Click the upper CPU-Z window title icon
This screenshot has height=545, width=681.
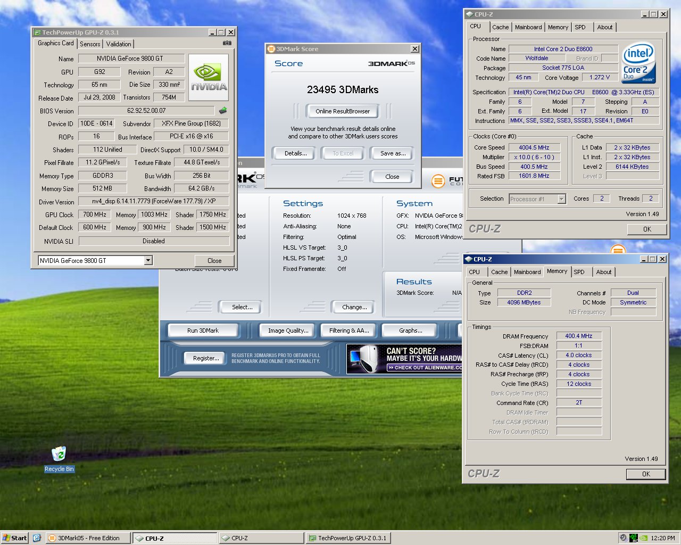click(x=469, y=14)
